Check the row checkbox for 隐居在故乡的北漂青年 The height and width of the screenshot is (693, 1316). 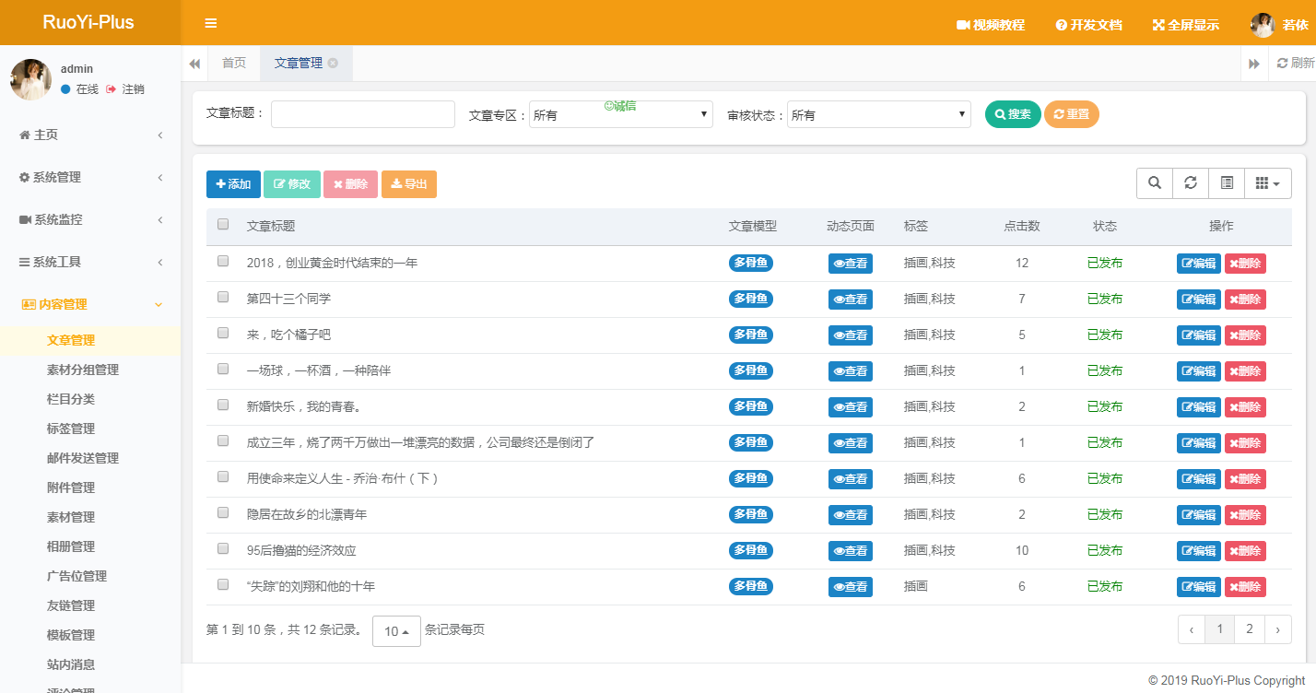(223, 512)
